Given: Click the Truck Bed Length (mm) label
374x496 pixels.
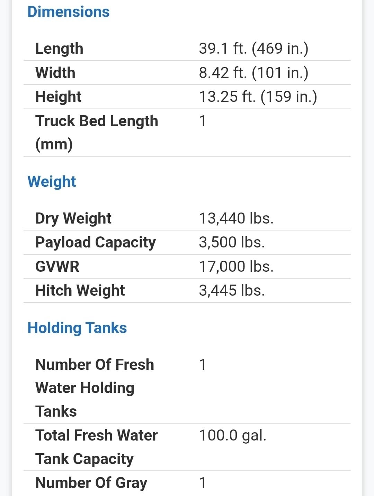Looking at the screenshot, I should point(96,132).
